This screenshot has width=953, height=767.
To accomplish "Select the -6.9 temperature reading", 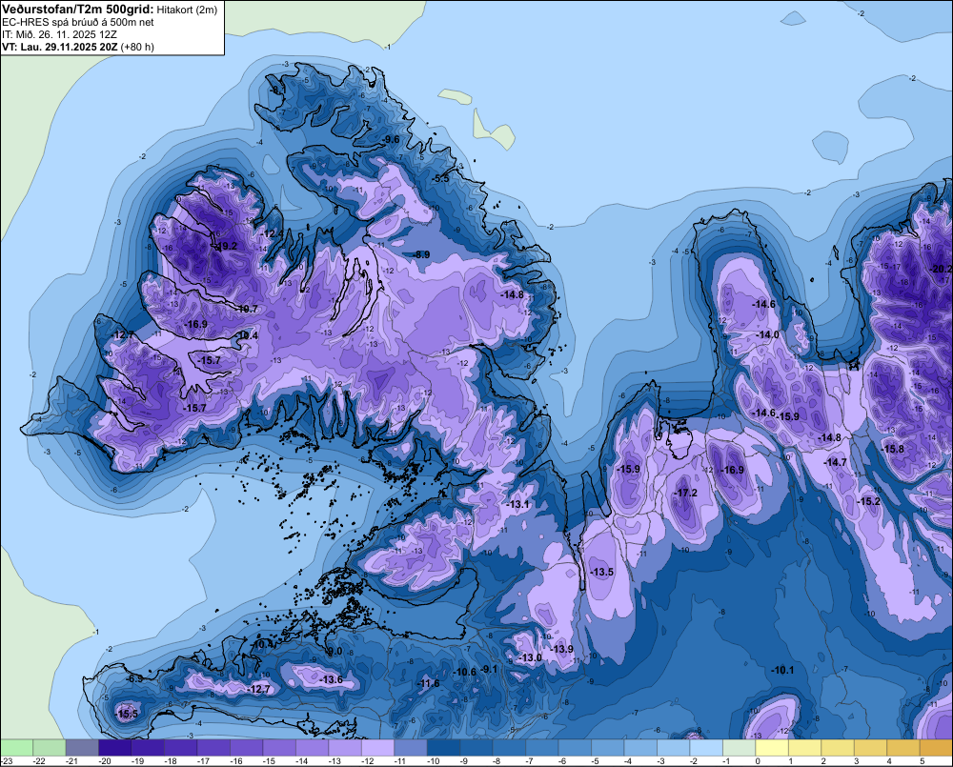I will point(134,678).
